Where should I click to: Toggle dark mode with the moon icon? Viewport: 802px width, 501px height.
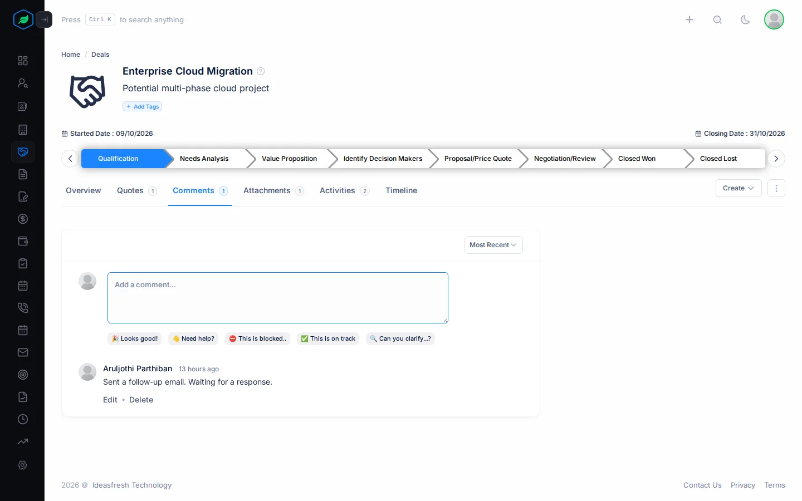(x=745, y=19)
